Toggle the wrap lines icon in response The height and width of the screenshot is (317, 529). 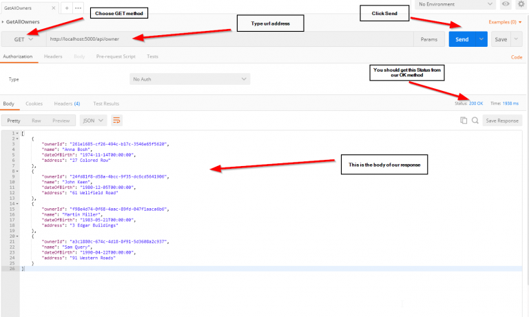click(x=116, y=121)
